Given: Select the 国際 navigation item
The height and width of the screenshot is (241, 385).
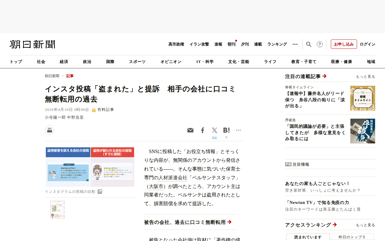Looking at the screenshot, I should 110,62.
